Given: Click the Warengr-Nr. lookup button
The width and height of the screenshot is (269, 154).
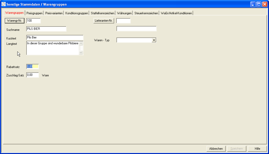Looking at the screenshot, I should [15, 21].
